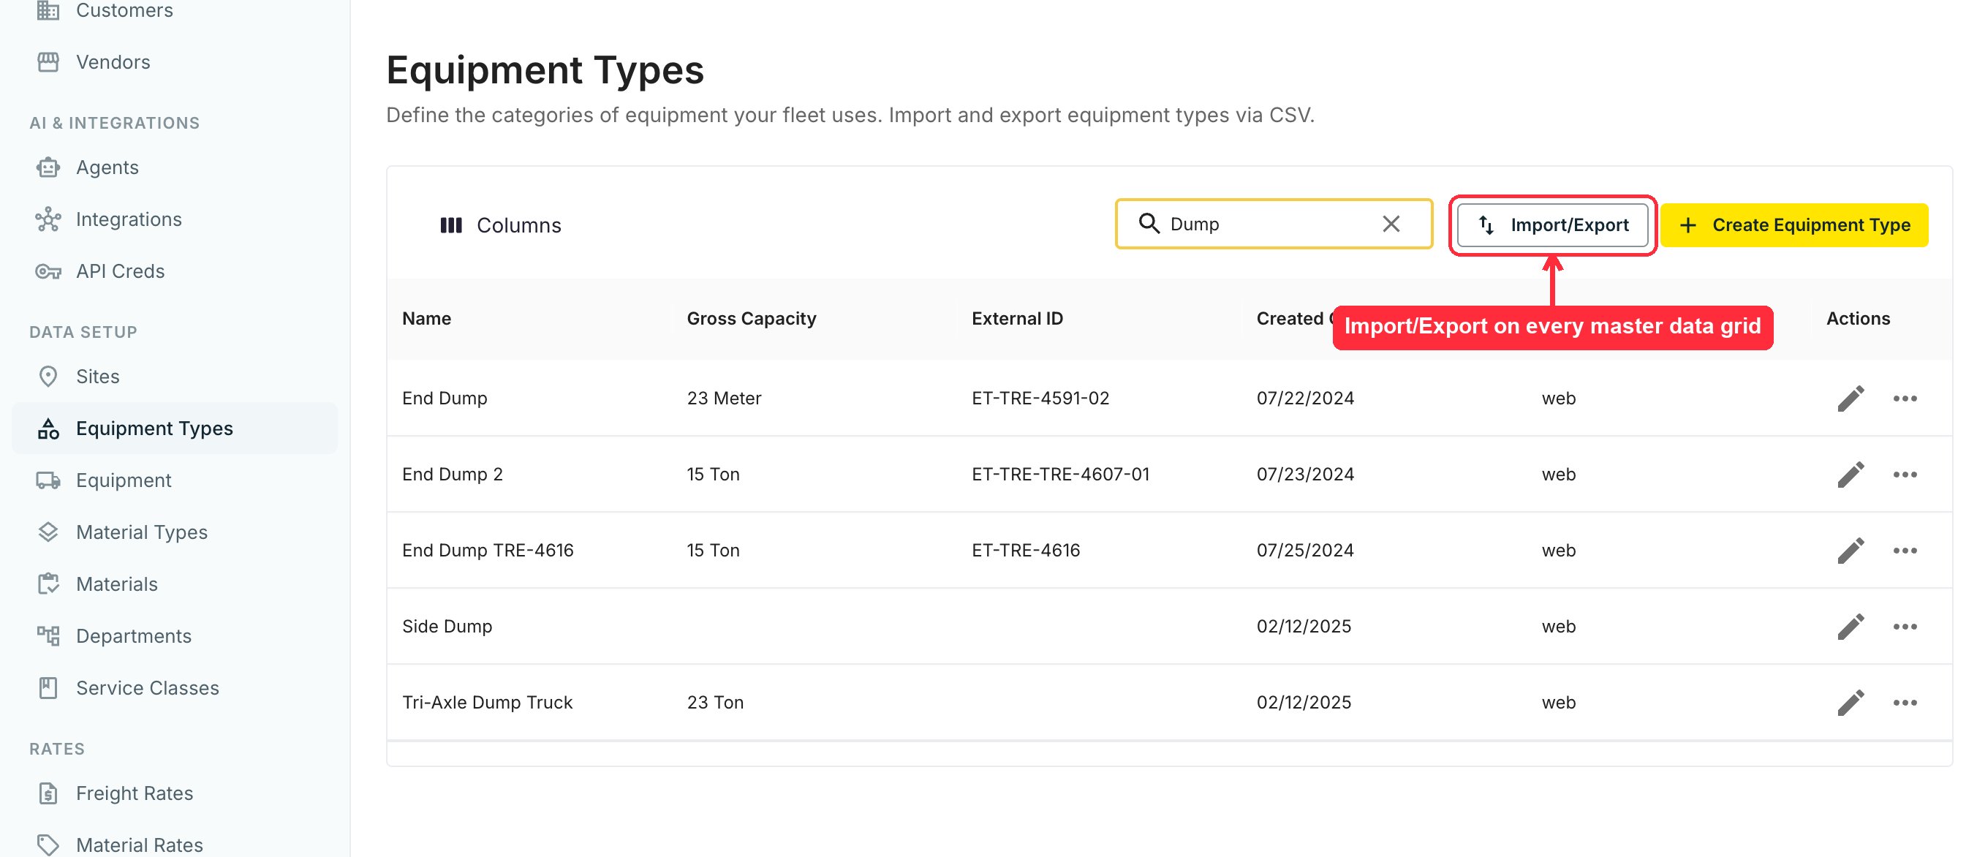
Task: Click the search magnifier icon
Action: pos(1149,223)
